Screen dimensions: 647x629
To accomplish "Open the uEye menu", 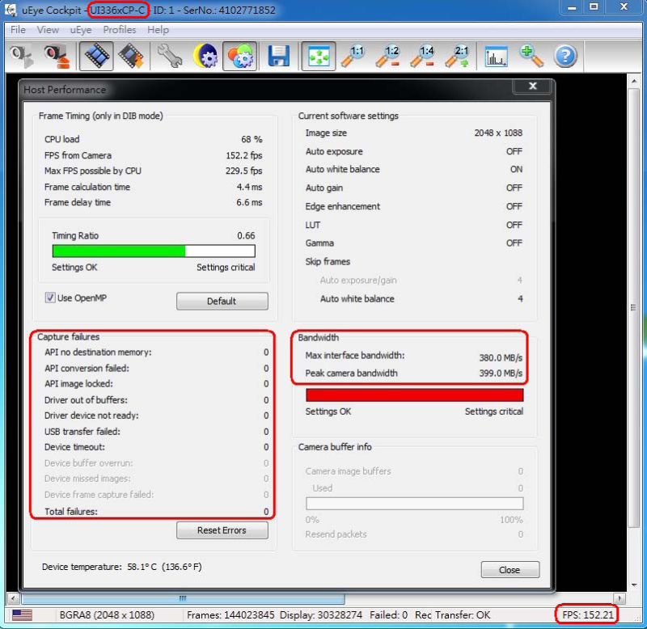I will (80, 30).
